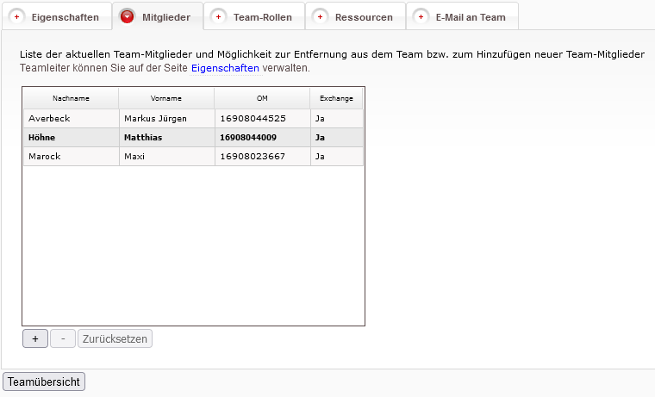Click Exchange value Ja in Averbeck row
This screenshot has width=655, height=397.
337,119
